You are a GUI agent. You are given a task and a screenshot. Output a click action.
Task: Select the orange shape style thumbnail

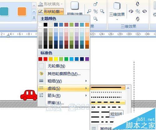(22, 12)
